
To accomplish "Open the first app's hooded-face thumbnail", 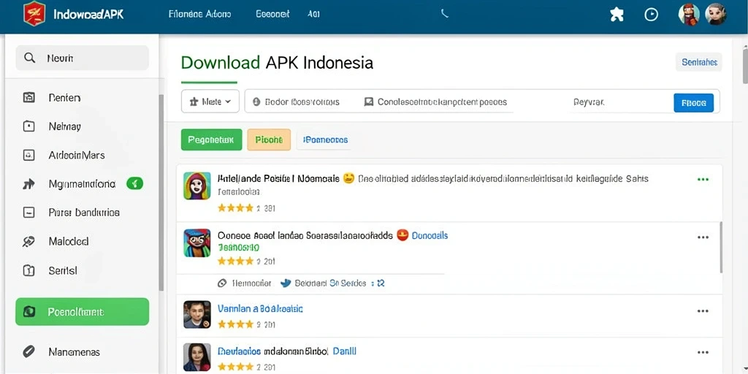I will [197, 186].
